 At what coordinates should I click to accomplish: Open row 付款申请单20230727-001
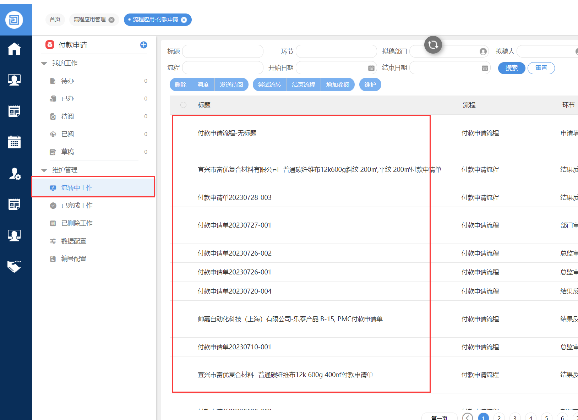(x=235, y=225)
